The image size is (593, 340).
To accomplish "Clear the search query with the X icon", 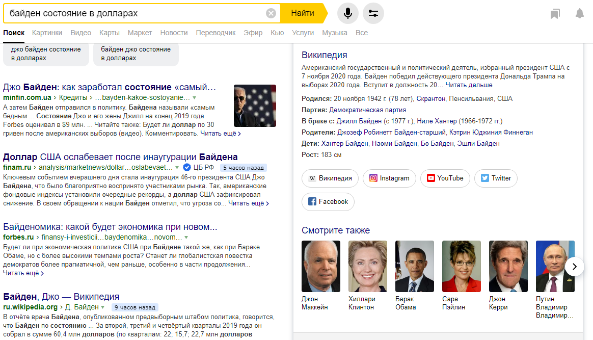I will pos(271,13).
